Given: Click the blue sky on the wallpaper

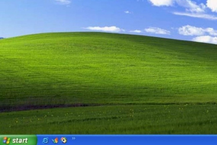Looking at the screenshot, I should [x=50, y=17].
